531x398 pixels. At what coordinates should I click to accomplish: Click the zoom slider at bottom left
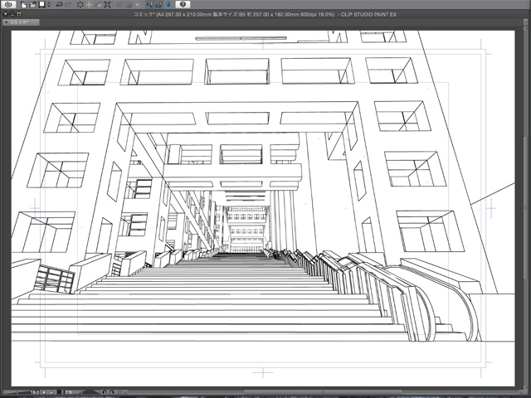pyautogui.click(x=15, y=392)
